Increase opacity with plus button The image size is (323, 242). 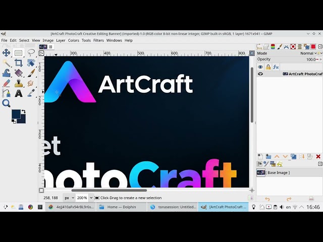click(321, 59)
